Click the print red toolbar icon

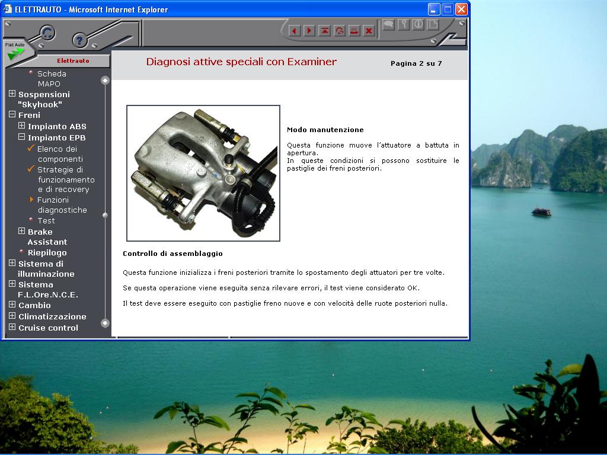click(354, 31)
